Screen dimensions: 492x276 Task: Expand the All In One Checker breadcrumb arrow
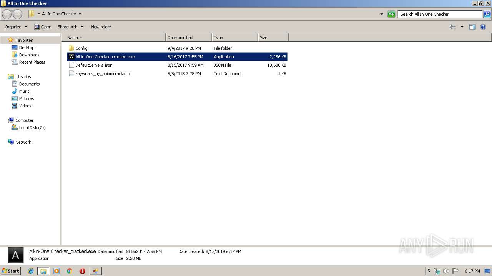click(x=80, y=14)
